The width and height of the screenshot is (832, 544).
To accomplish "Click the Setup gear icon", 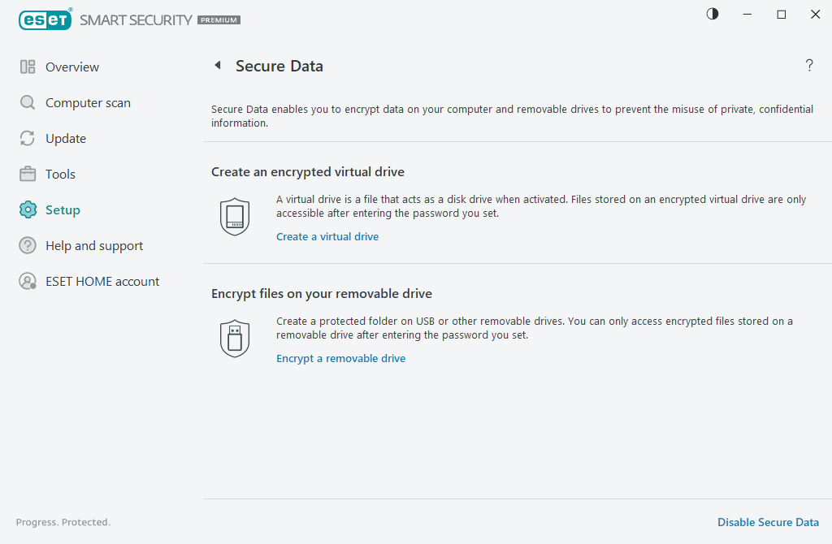I will [28, 209].
